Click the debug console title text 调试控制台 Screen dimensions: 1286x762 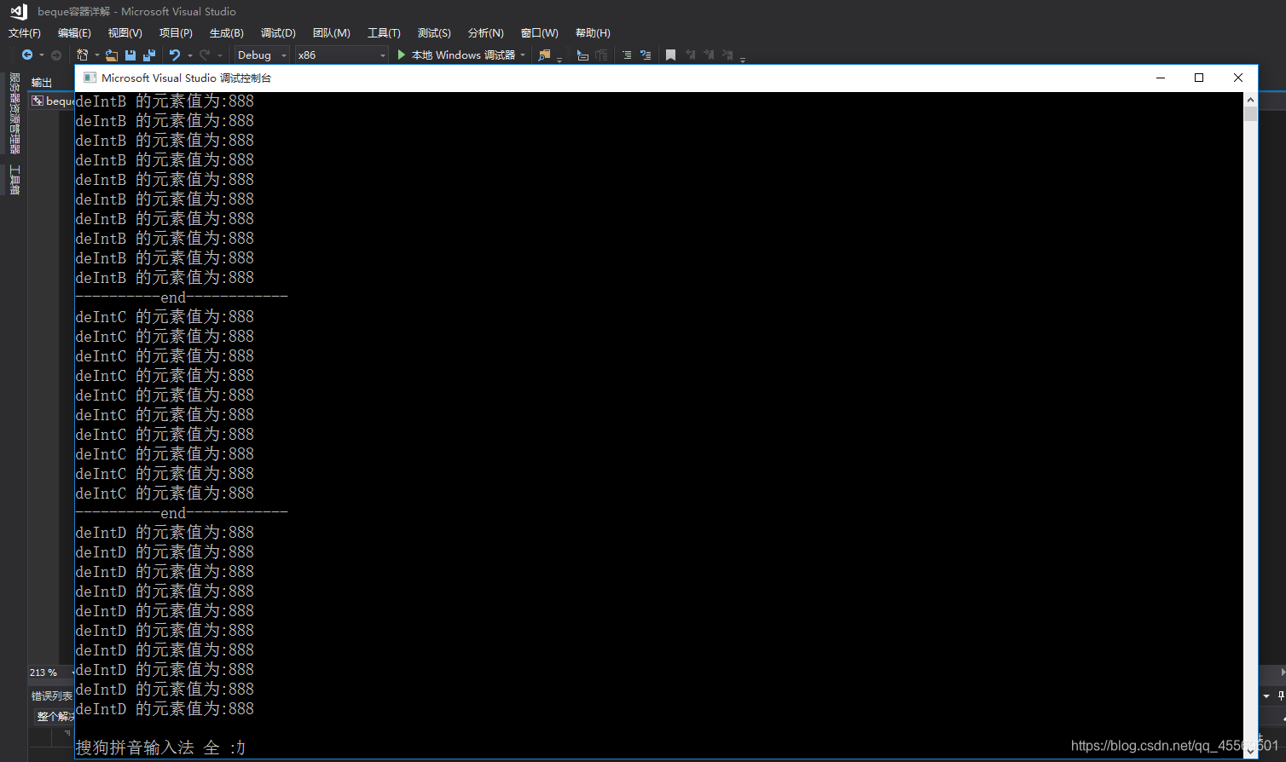click(x=246, y=78)
